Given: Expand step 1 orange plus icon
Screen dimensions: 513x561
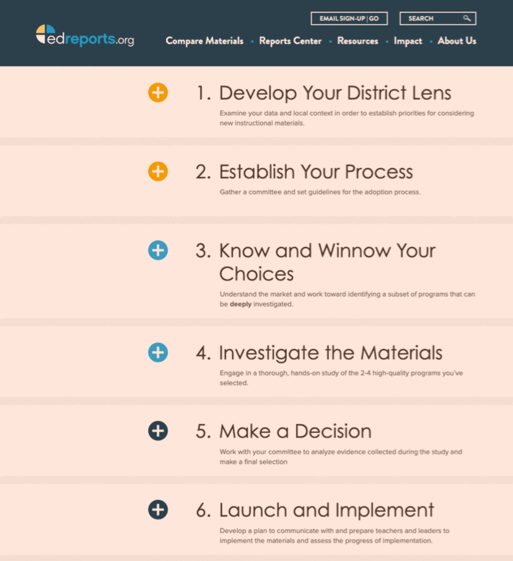Looking at the screenshot, I should 158,93.
